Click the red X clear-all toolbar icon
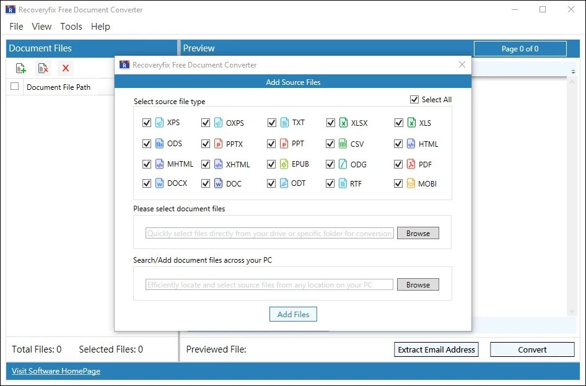 66,68
